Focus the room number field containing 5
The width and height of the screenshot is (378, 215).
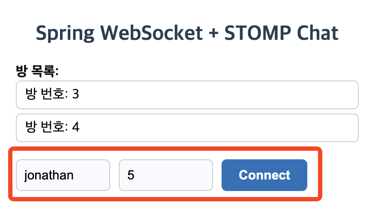[x=165, y=175]
